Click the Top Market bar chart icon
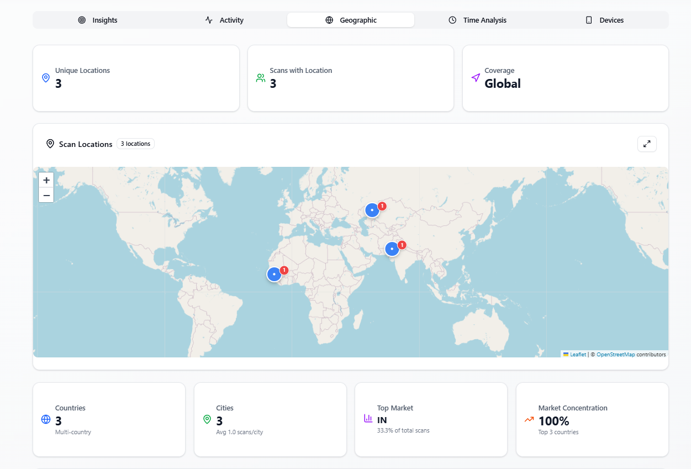 (368, 418)
